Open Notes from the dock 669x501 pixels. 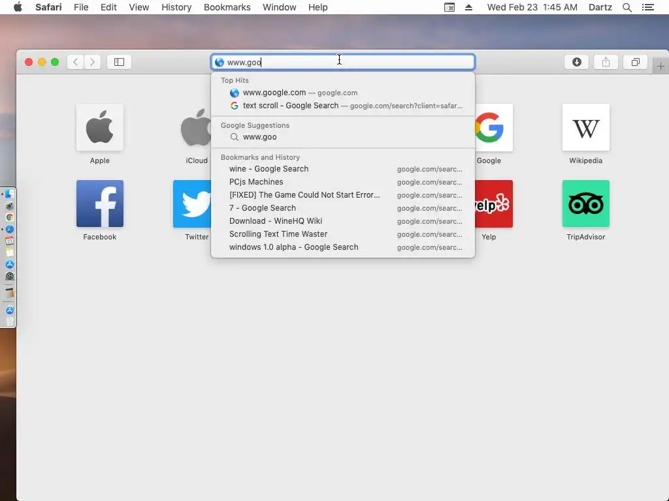[x=9, y=252]
